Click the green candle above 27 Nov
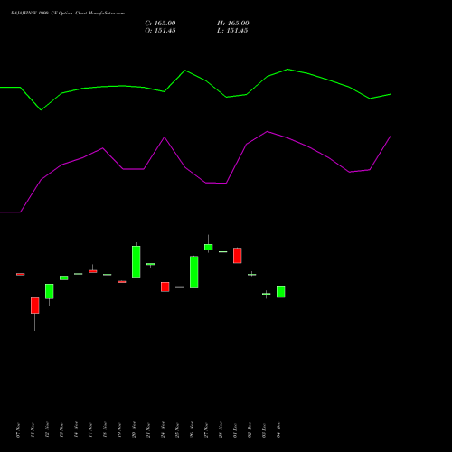Image resolution: width=452 pixels, height=452 pixels. click(209, 247)
